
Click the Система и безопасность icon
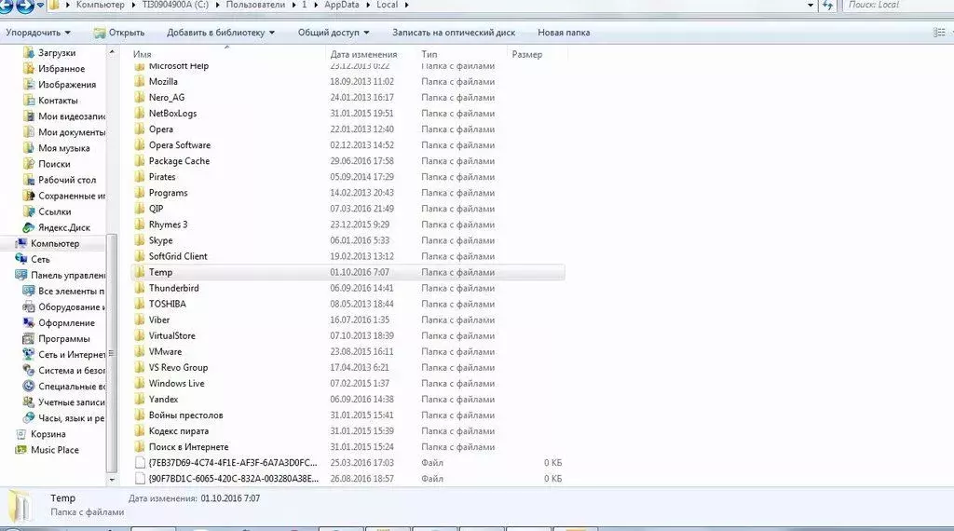[29, 371]
